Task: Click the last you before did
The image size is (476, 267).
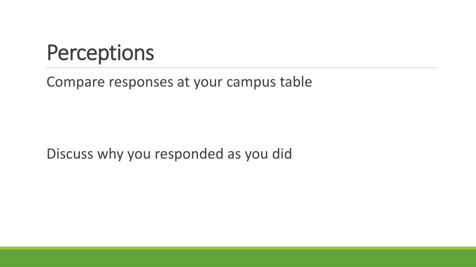Action: [257, 155]
